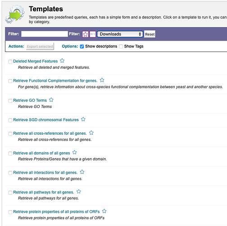Image resolution: width=227 pixels, height=226 pixels.
Task: Star the Retrieve Functional Complementation template
Action: tap(102, 80)
